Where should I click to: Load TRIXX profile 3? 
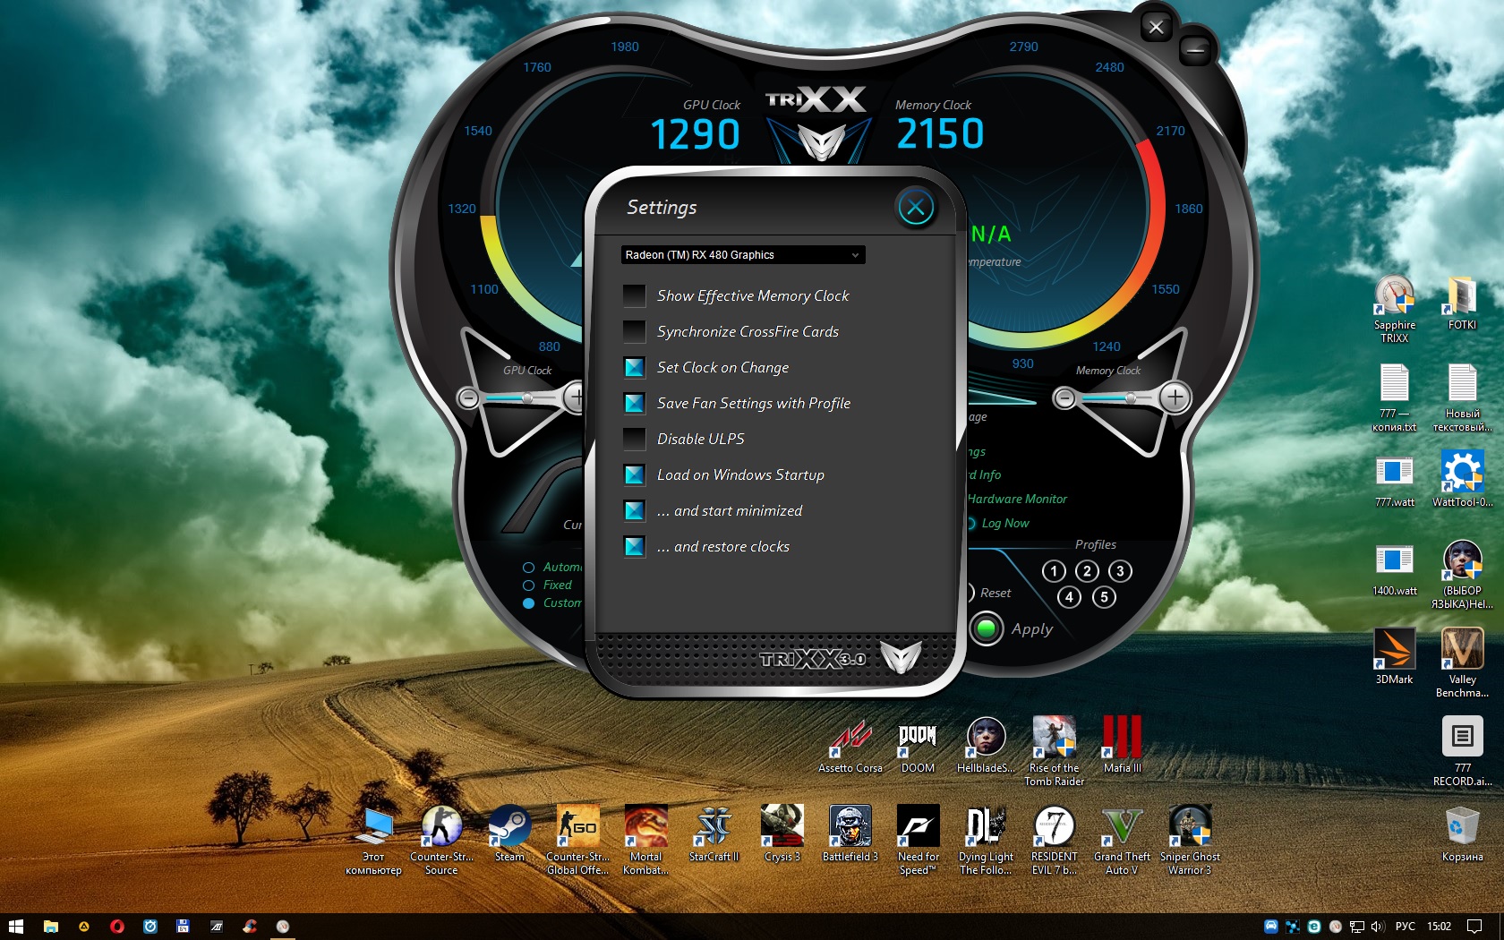tap(1120, 571)
